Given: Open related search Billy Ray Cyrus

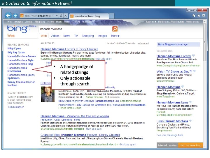Looking at the screenshot, I should tap(16, 52).
